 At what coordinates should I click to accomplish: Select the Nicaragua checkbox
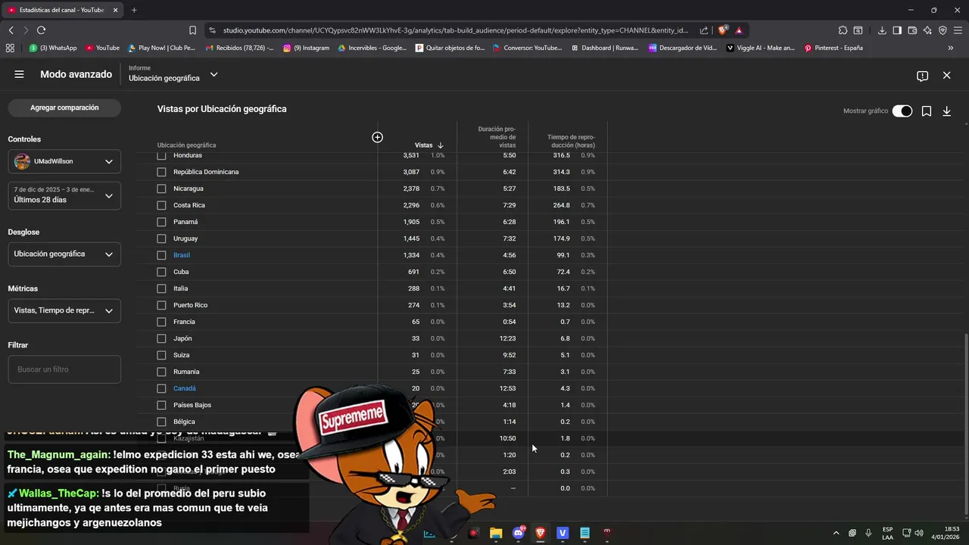(161, 188)
